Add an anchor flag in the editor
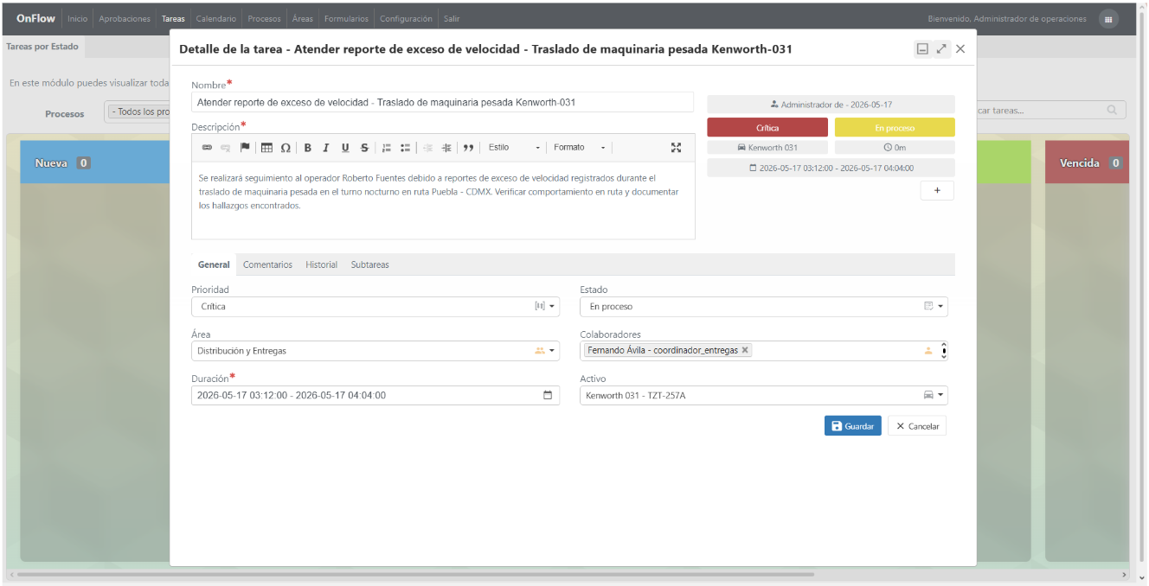This screenshot has height=586, width=1149. coord(245,148)
